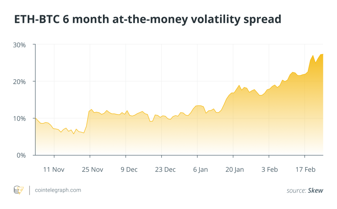
Task: Open the cointelegraph.com link
Action: coord(57,190)
